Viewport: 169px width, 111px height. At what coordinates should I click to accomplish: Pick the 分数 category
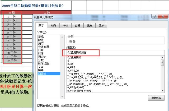pos(49,60)
